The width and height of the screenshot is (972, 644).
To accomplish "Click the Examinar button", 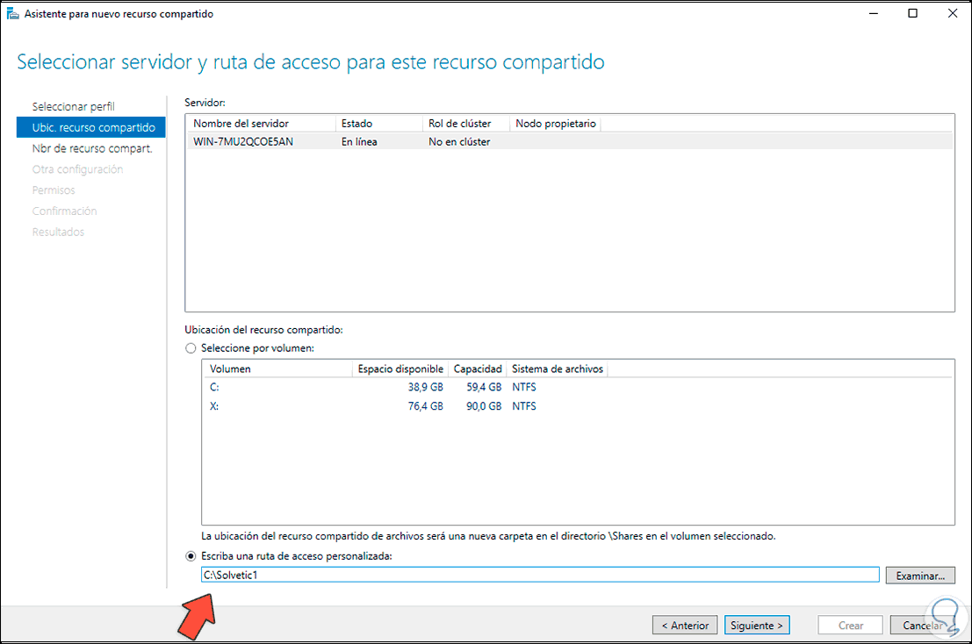I will click(x=919, y=575).
